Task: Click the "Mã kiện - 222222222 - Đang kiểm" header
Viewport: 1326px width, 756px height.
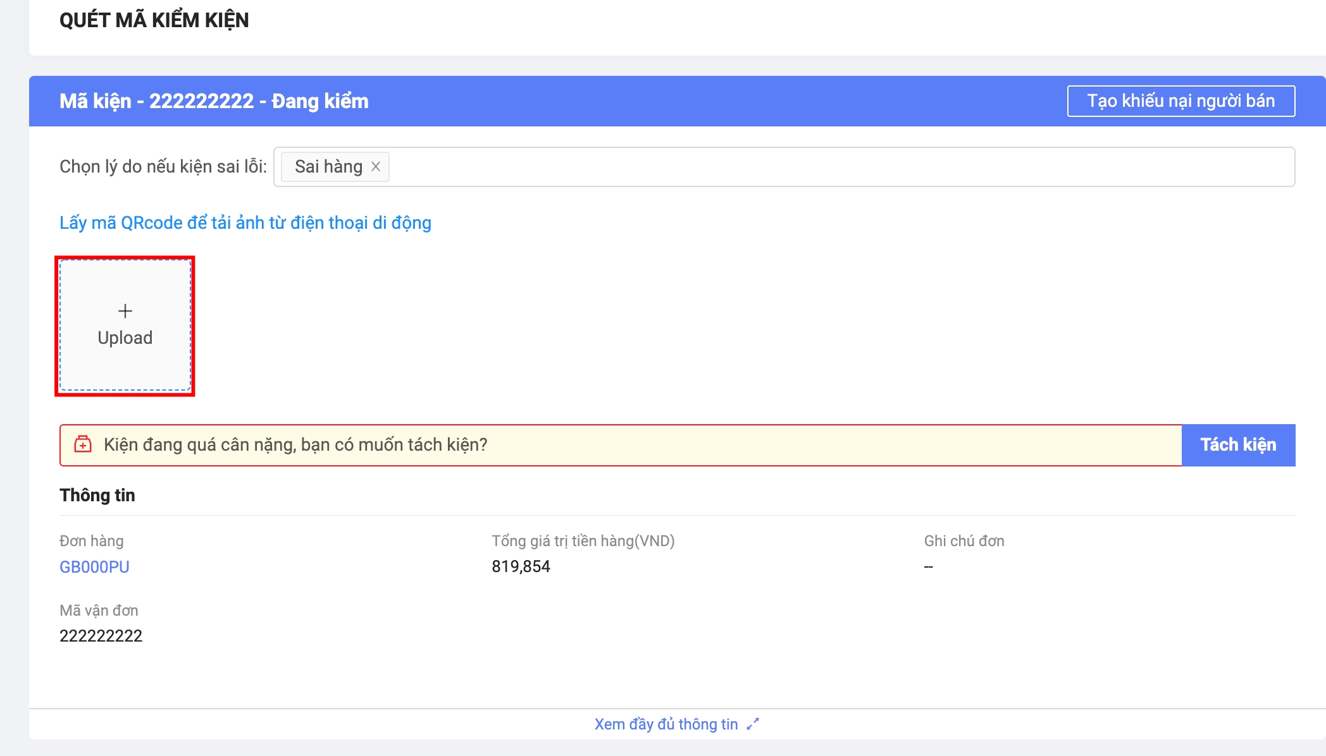Action: [x=214, y=101]
